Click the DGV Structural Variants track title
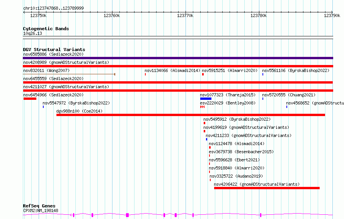The image size is (344, 219). click(x=54, y=50)
